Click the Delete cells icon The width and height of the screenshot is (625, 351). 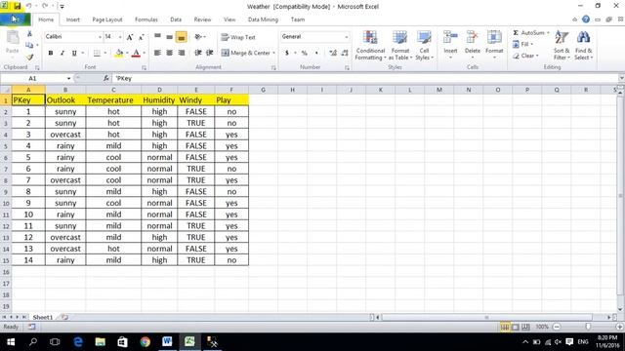pyautogui.click(x=473, y=38)
